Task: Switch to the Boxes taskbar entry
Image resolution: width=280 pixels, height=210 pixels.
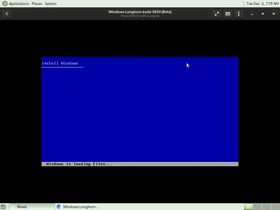Action: [x=32, y=207]
